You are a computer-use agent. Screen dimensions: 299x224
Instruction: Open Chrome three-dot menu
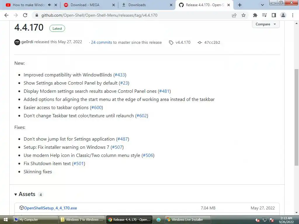coord(293,15)
